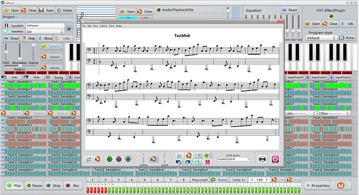Click the VST-EffectPlugin Info button
Screen dimensions: 359x195
(x=348, y=24)
